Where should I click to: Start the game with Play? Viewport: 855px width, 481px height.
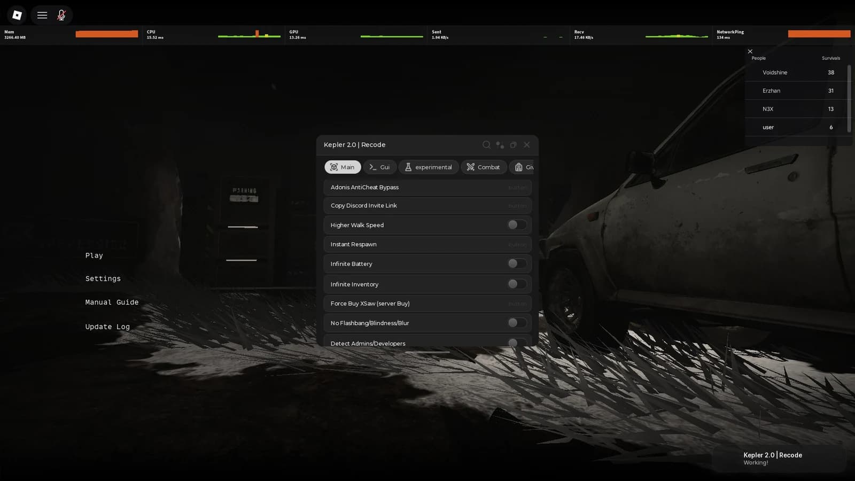coord(94,255)
